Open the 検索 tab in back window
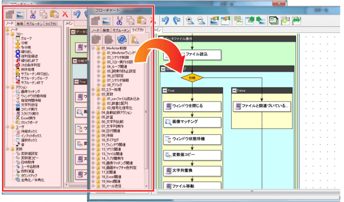The height and width of the screenshot is (202, 344). (20, 24)
